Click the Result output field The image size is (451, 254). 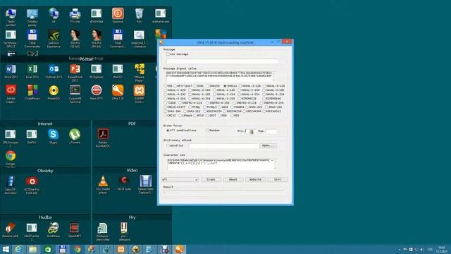click(224, 192)
